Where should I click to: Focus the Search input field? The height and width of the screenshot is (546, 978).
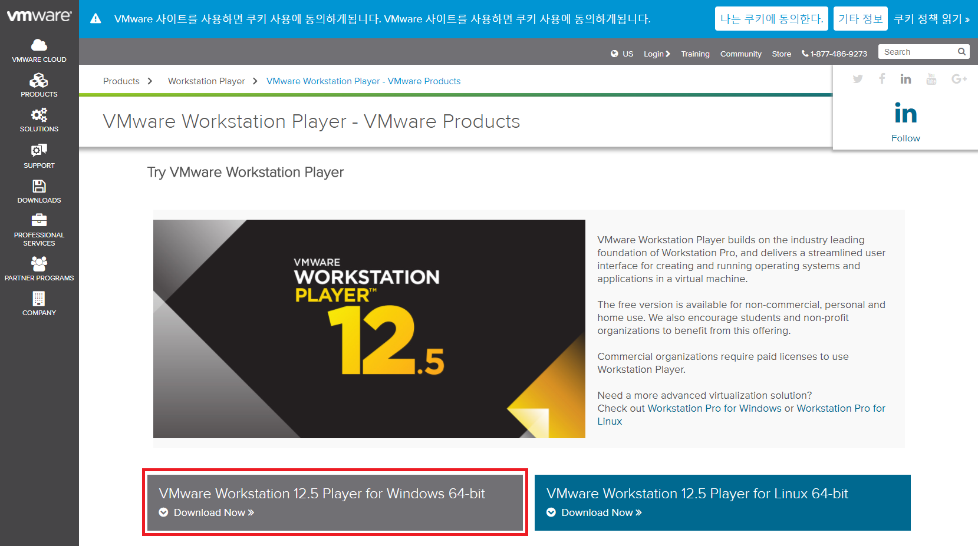(x=923, y=52)
